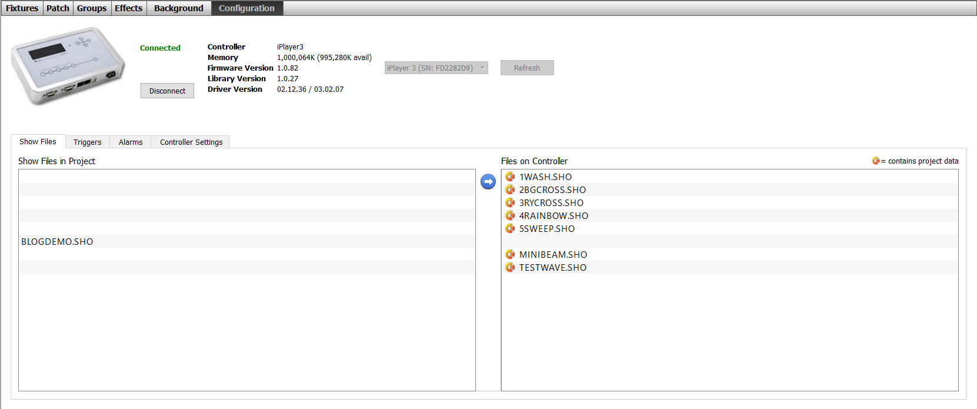Click the icon next to 4RAINBOW.SHO
This screenshot has width=977, height=409.
(510, 215)
